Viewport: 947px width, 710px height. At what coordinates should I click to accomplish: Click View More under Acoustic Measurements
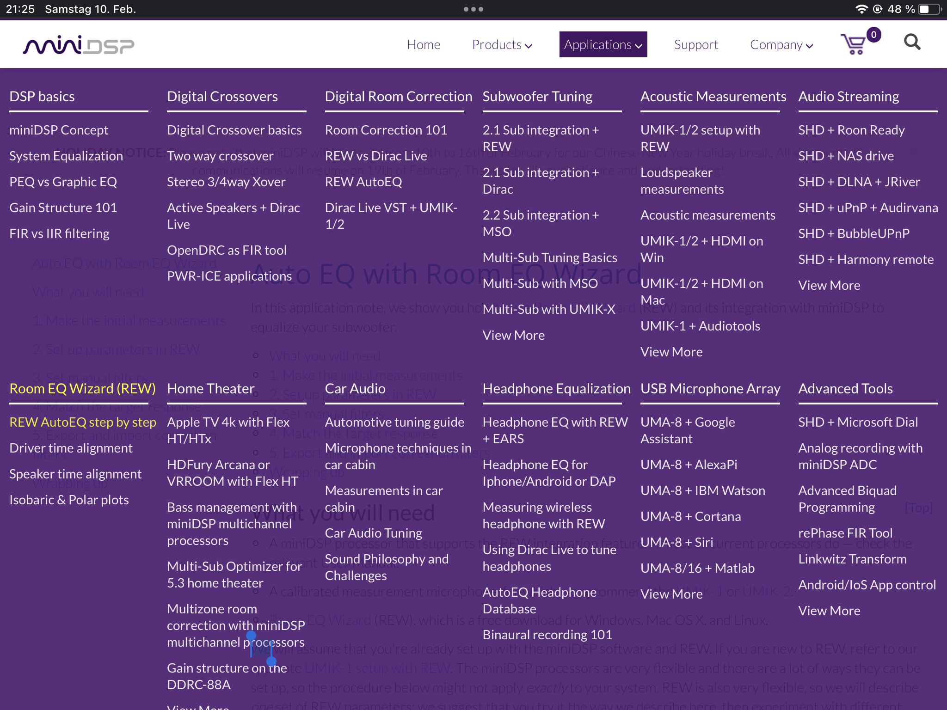click(x=671, y=352)
